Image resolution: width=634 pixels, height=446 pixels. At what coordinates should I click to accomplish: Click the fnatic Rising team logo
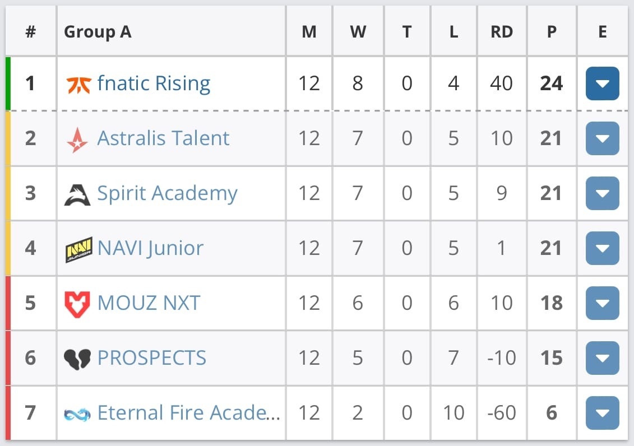(x=78, y=84)
